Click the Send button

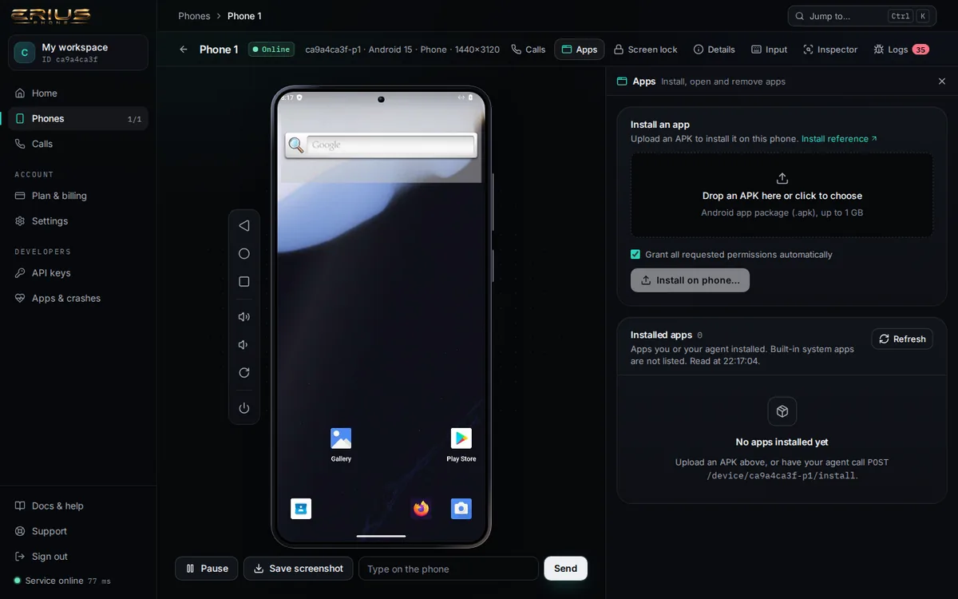(x=566, y=569)
